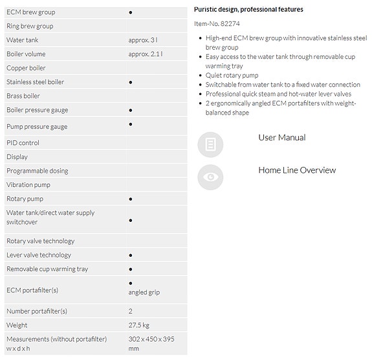372x359 pixels.
Task: Click the Puristic design, professional features heading
Action: (248, 10)
